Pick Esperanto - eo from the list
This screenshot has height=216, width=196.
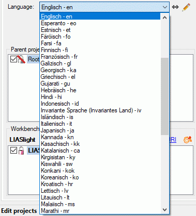(x=100, y=23)
